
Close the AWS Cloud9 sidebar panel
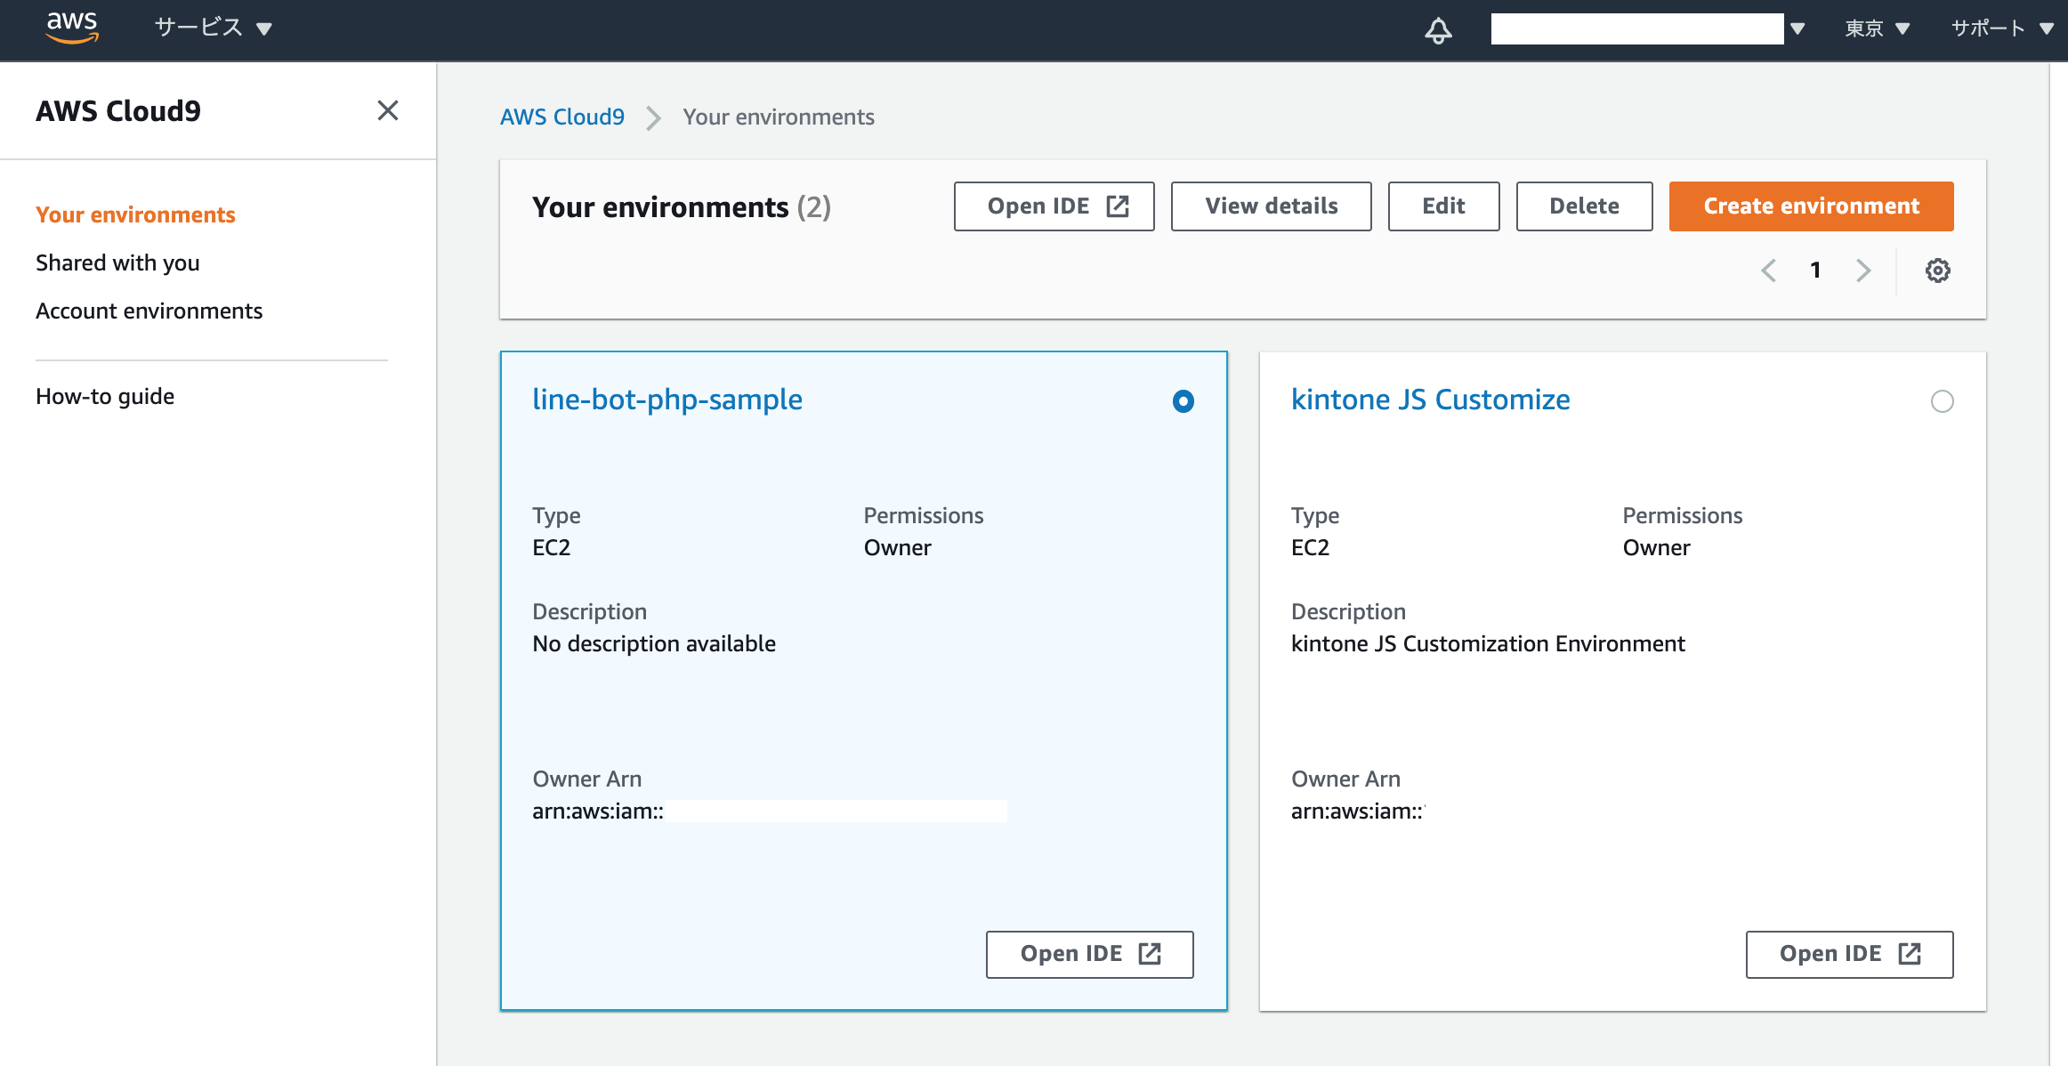click(387, 110)
